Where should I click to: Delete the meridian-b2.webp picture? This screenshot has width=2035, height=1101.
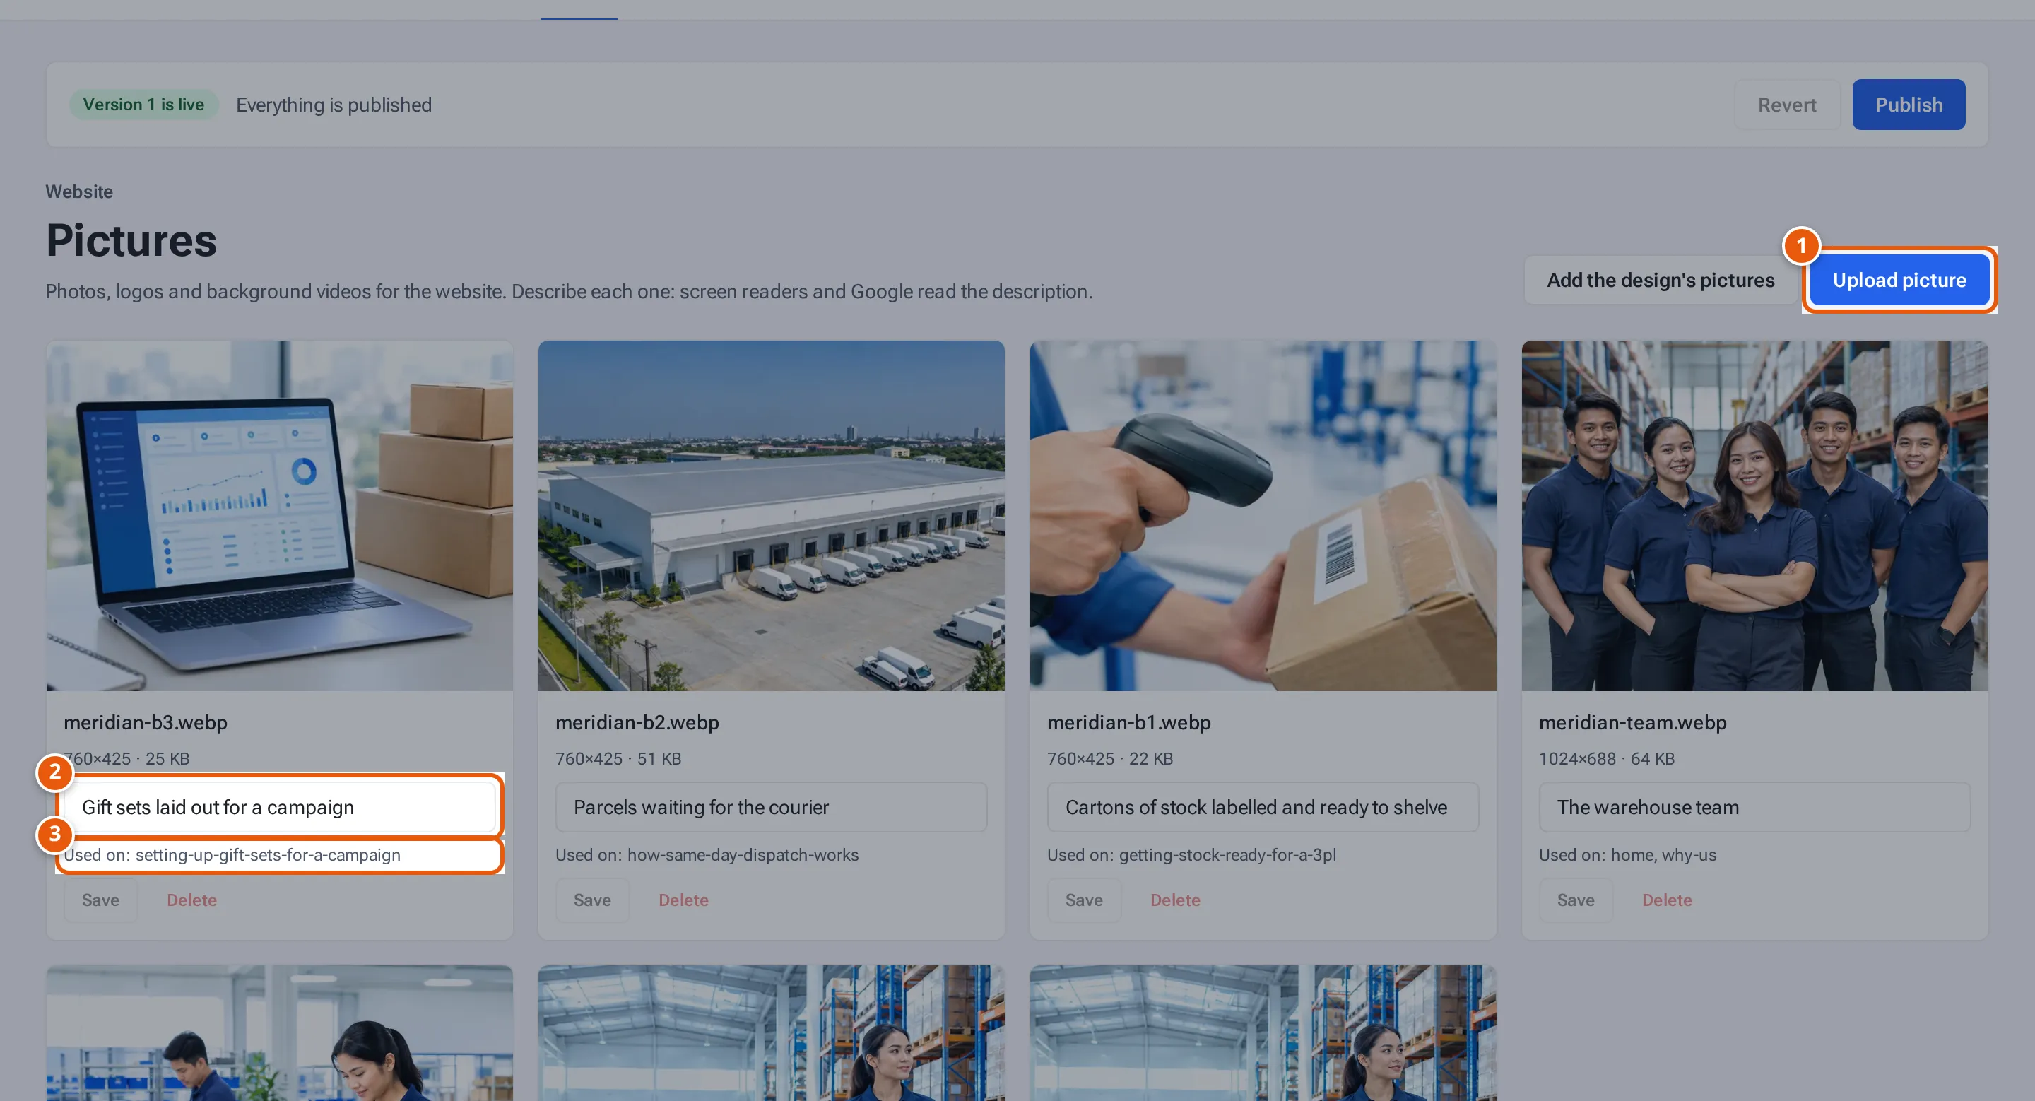click(x=683, y=900)
